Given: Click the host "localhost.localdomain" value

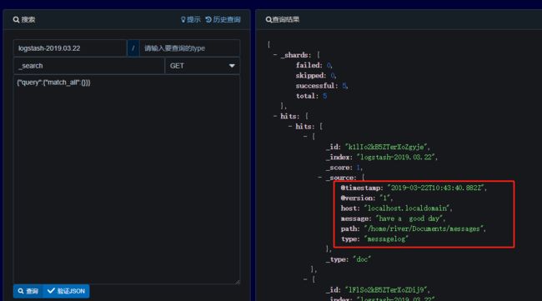Looking at the screenshot, I should [x=407, y=208].
